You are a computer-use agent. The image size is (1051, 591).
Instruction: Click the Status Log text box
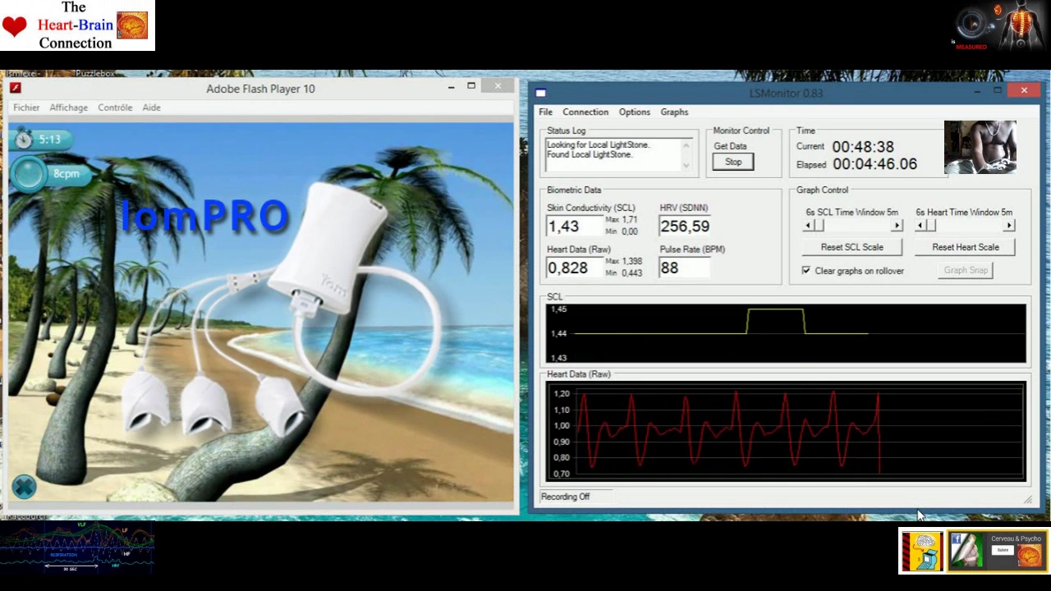coord(619,155)
